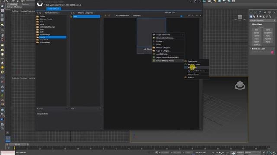Click the Set Key plus button
The height and width of the screenshot is (155, 277).
233,153
